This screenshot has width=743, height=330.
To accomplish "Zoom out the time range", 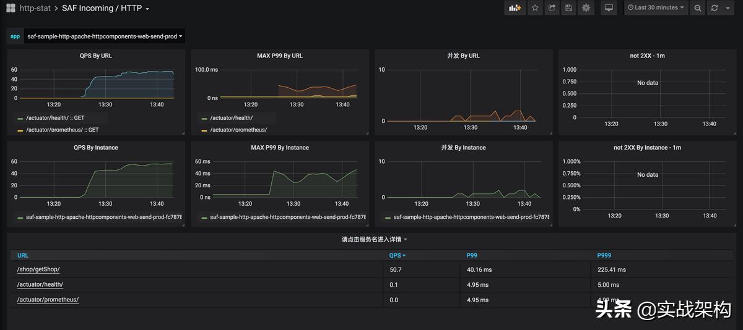I will point(698,8).
